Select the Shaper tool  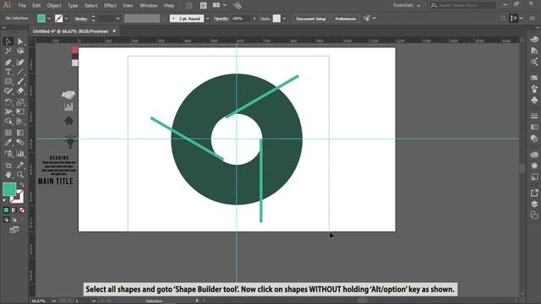8,91
